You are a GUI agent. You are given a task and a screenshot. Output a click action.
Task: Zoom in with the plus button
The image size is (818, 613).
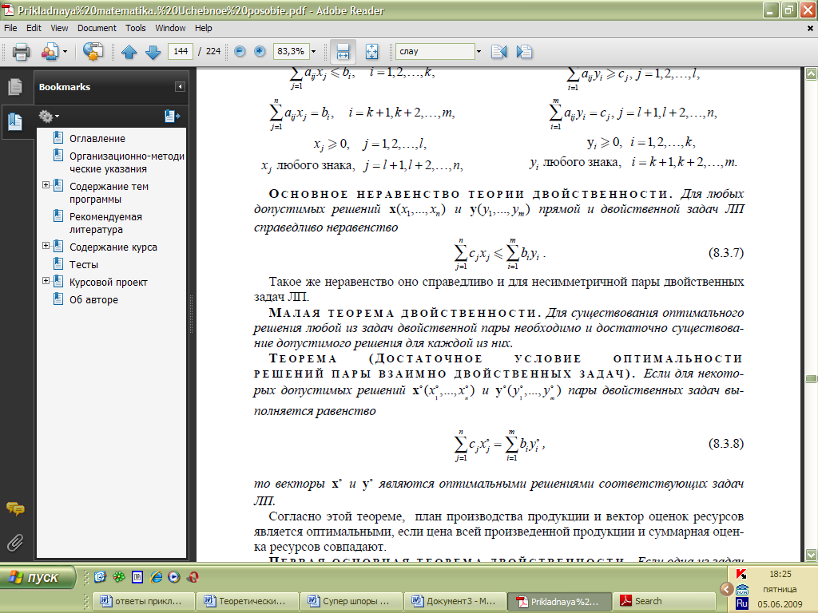point(260,51)
